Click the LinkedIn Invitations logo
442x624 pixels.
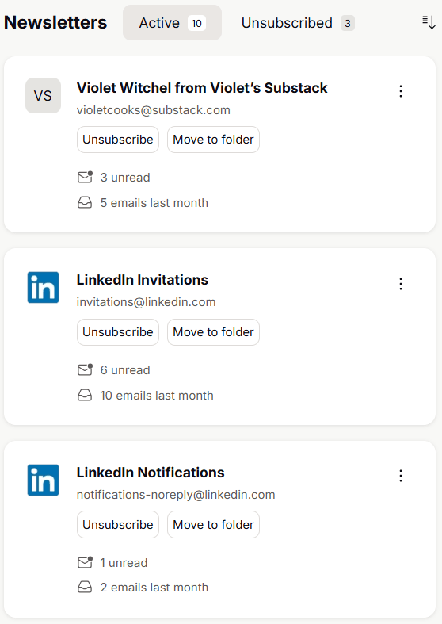click(43, 287)
